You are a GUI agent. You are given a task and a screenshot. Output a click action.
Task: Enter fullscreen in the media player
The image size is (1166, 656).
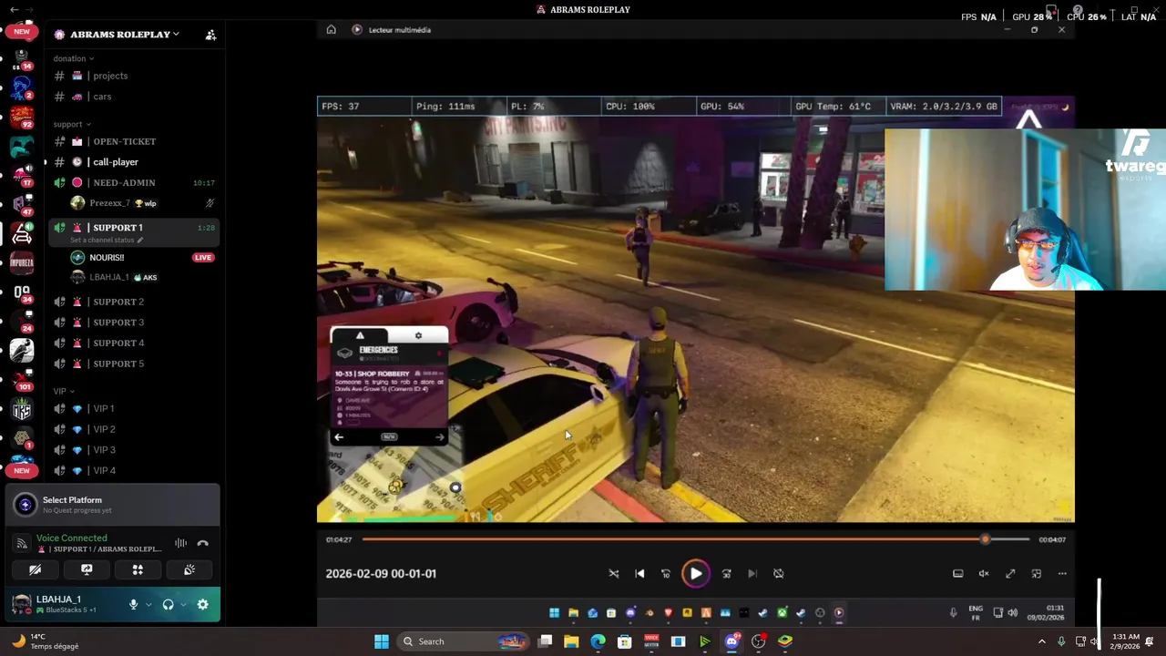pyautogui.click(x=1010, y=574)
